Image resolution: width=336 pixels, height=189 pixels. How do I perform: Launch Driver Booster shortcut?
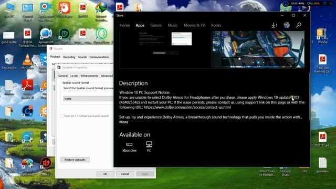pos(46,167)
